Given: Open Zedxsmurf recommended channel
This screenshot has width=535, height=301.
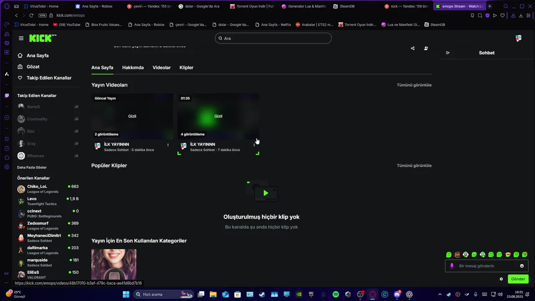Looking at the screenshot, I should (48, 226).
